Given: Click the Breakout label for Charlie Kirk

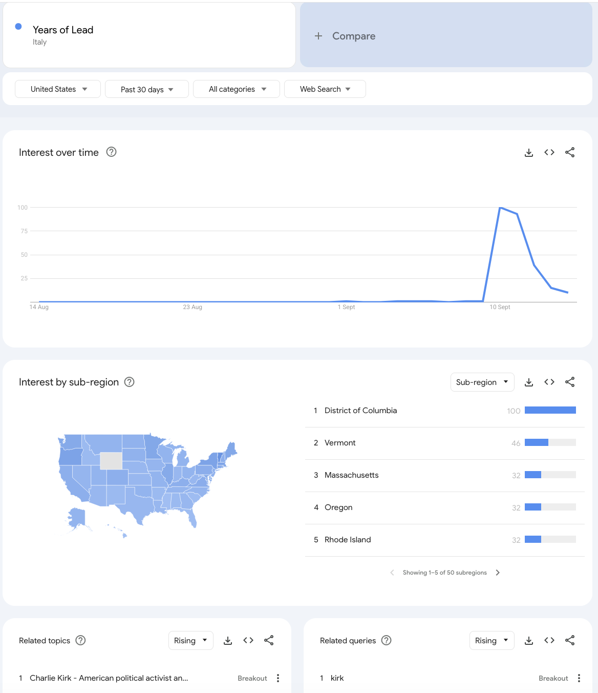Looking at the screenshot, I should pos(252,678).
